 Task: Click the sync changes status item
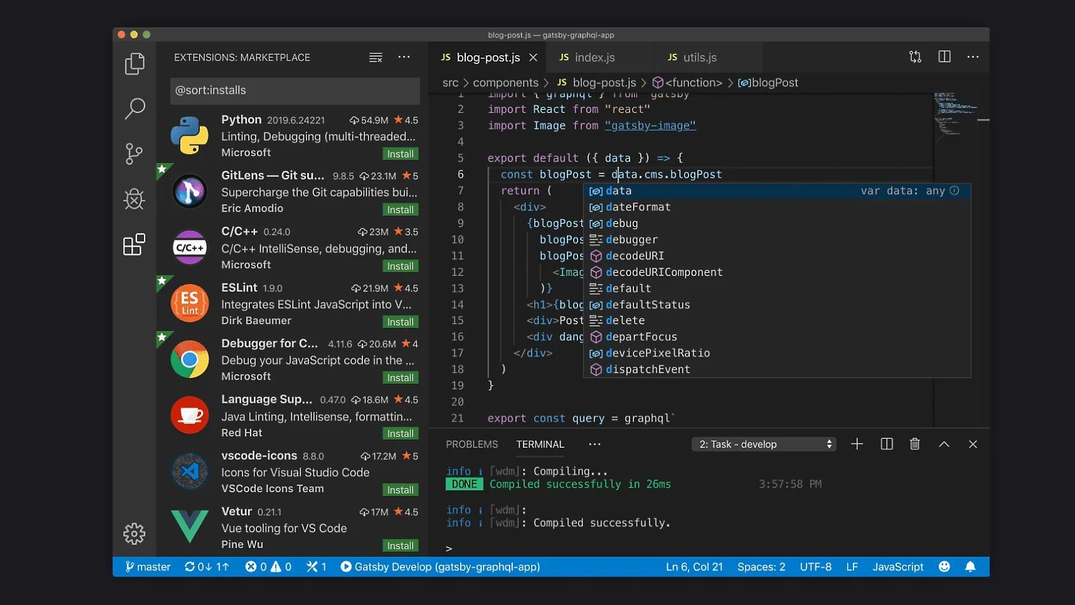207,567
